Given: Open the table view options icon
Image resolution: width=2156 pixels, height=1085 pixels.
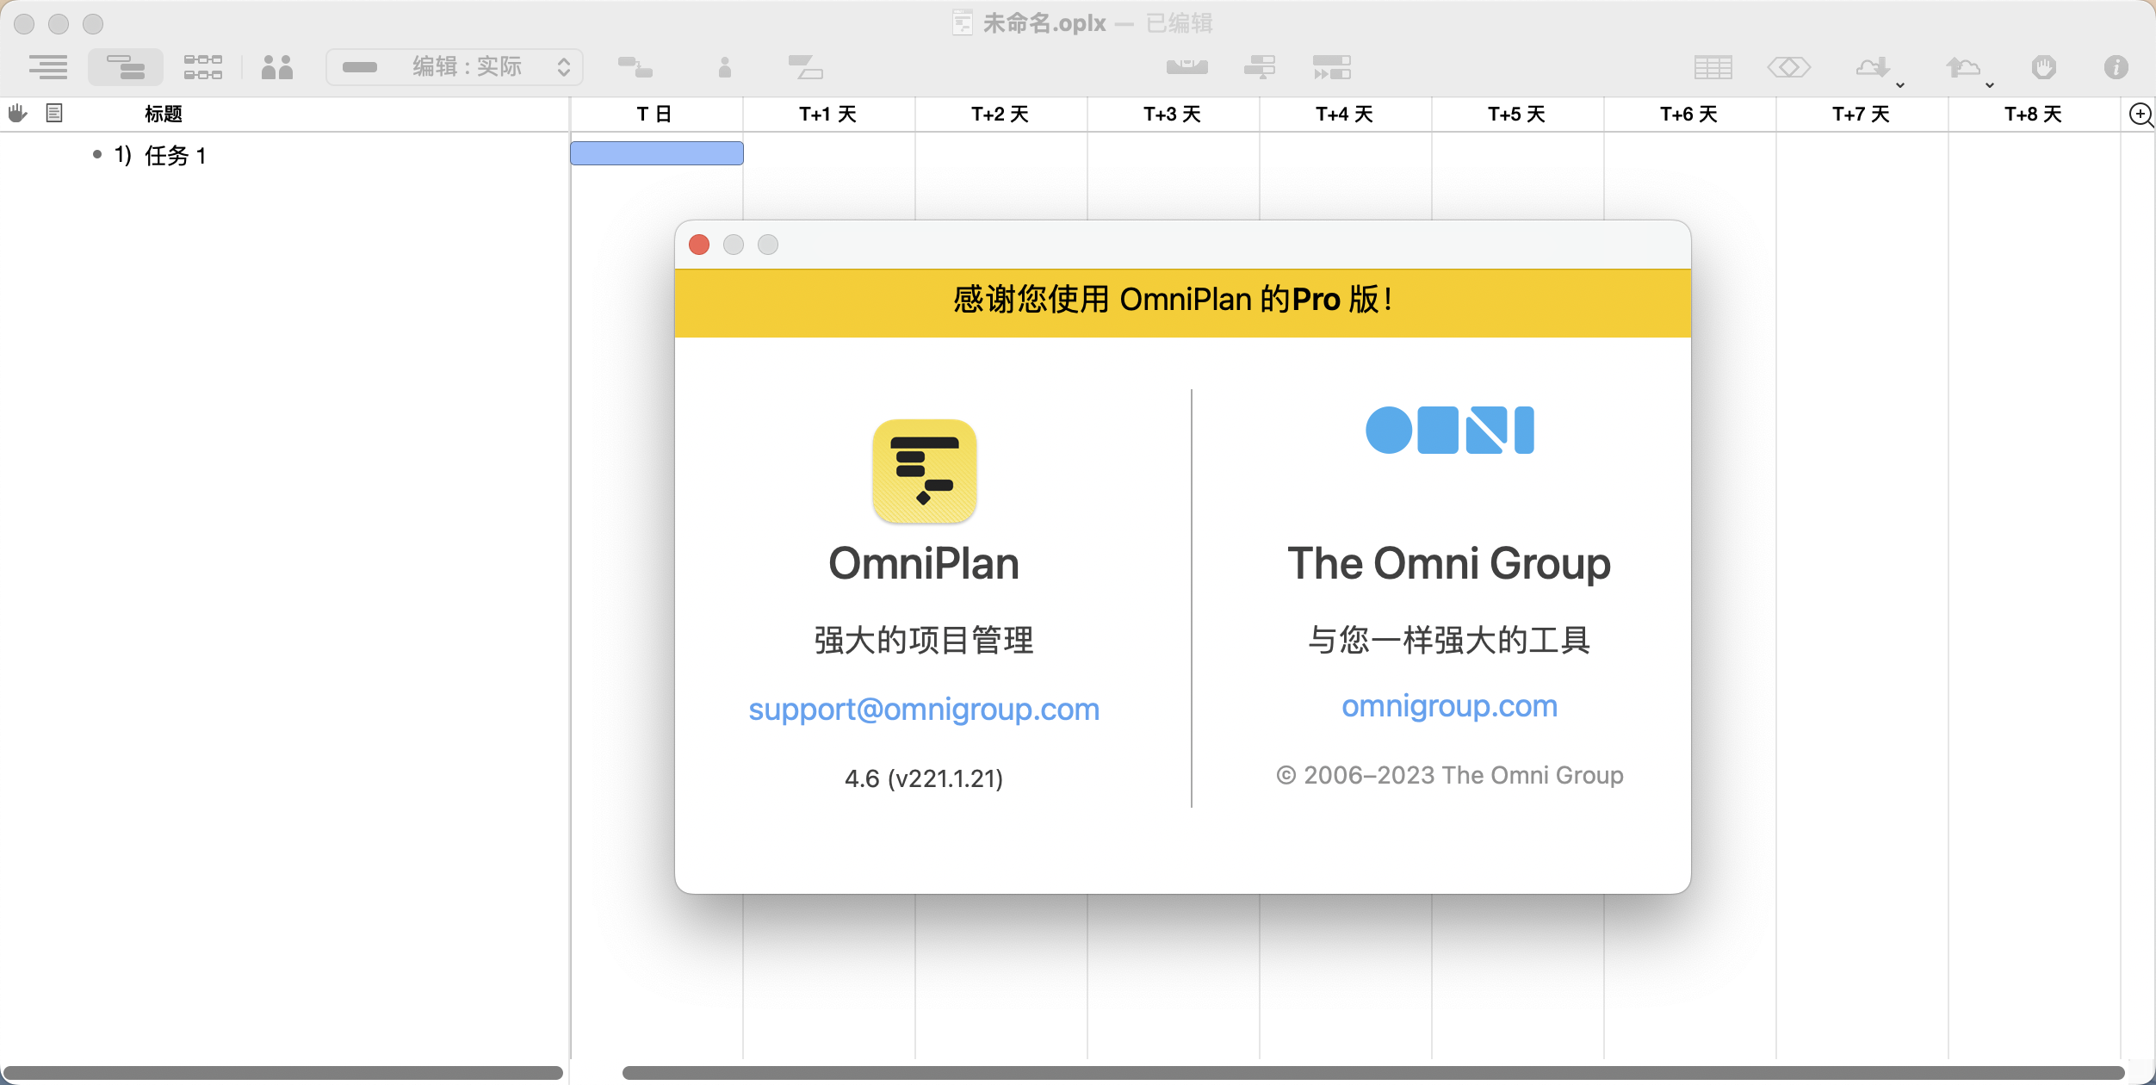Looking at the screenshot, I should (x=1713, y=67).
